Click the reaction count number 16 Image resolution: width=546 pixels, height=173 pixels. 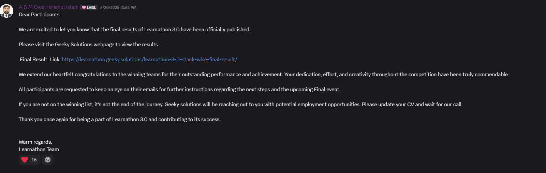point(34,160)
